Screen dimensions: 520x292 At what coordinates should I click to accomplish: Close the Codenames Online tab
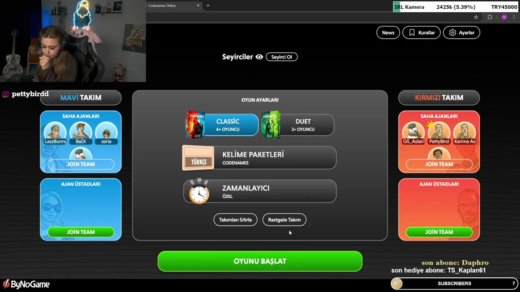(198, 6)
